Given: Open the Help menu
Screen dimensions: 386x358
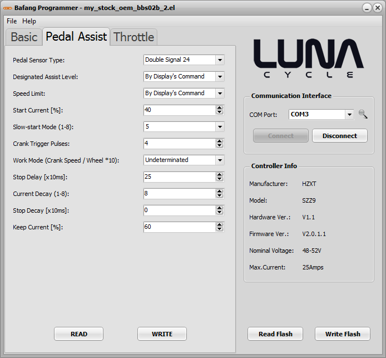Looking at the screenshot, I should point(29,21).
